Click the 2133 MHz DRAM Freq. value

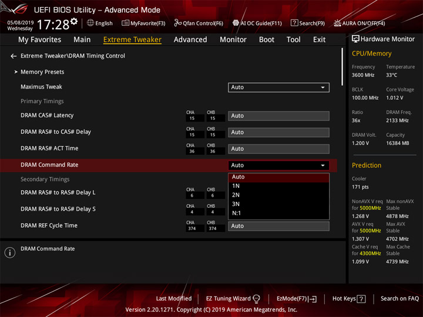(x=397, y=120)
